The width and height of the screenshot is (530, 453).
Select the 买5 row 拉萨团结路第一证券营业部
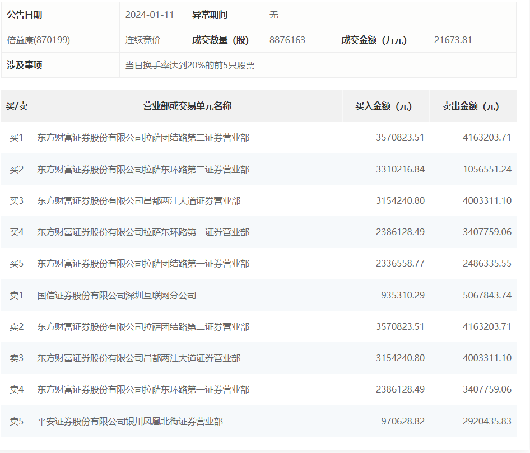coord(143,264)
